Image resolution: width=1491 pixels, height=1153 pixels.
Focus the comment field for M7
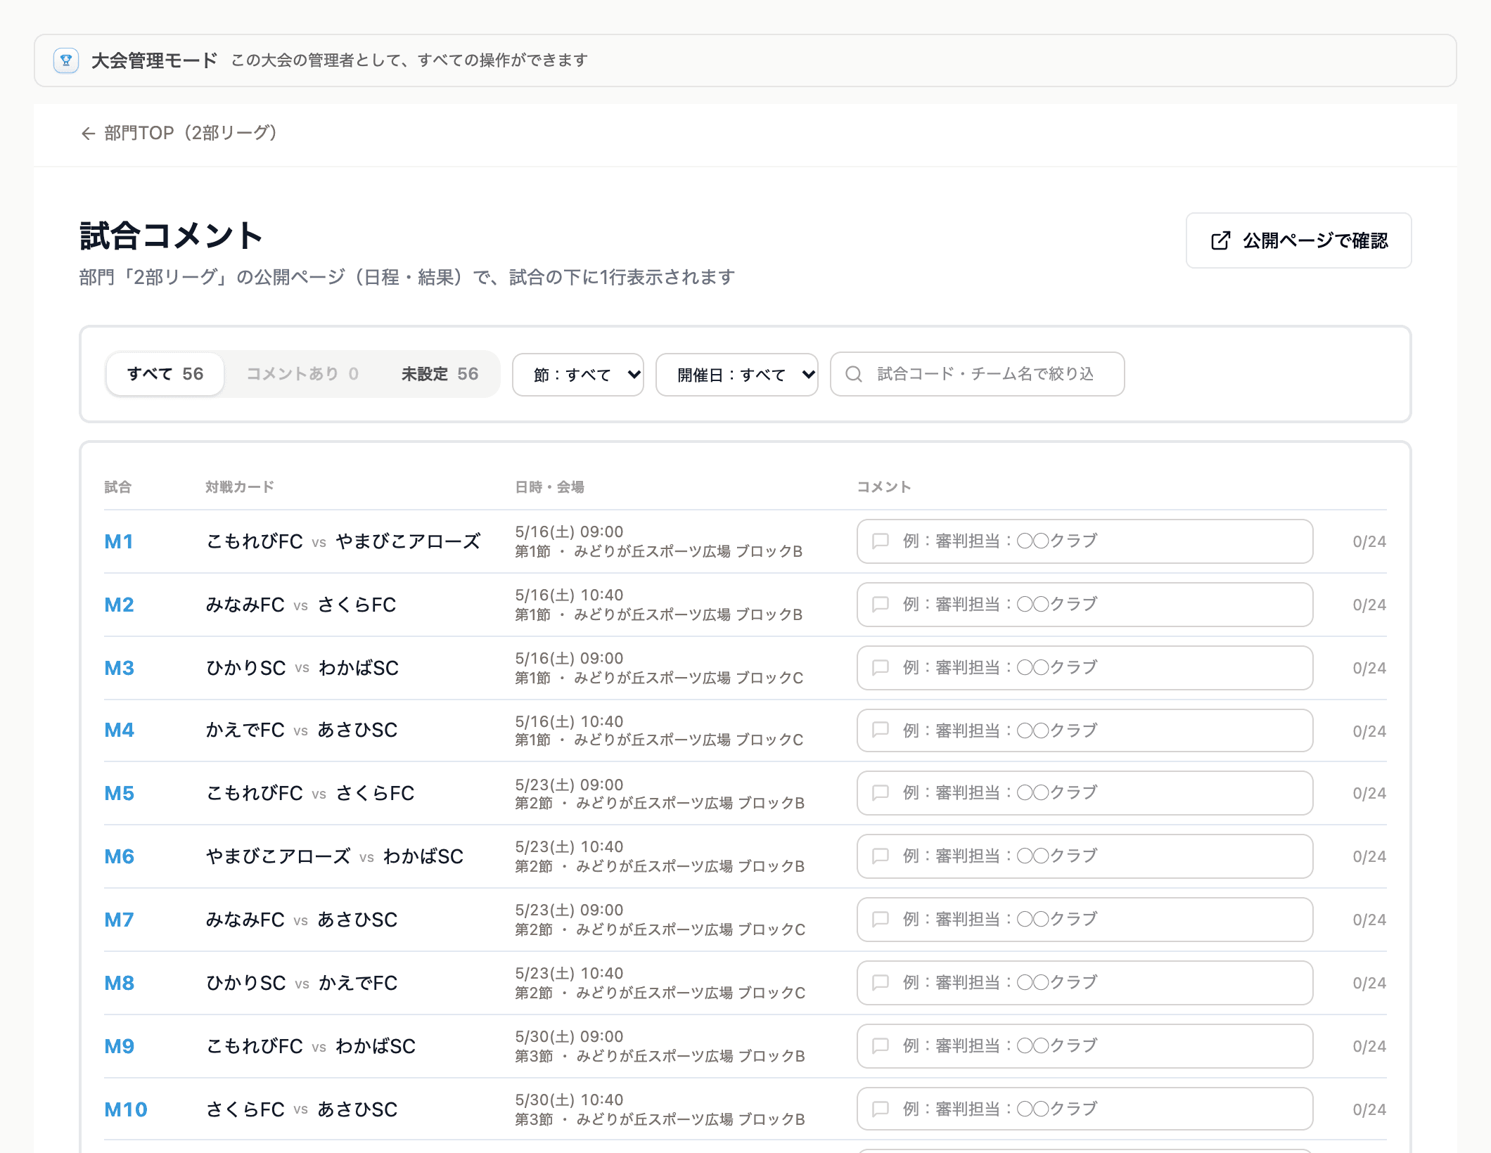click(x=1084, y=920)
